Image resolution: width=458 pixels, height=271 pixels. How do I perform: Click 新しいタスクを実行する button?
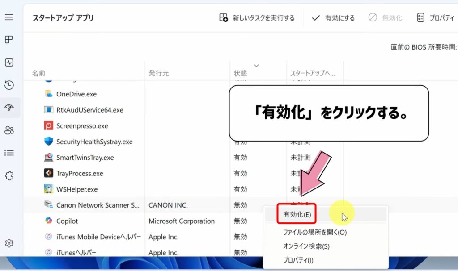(x=257, y=18)
